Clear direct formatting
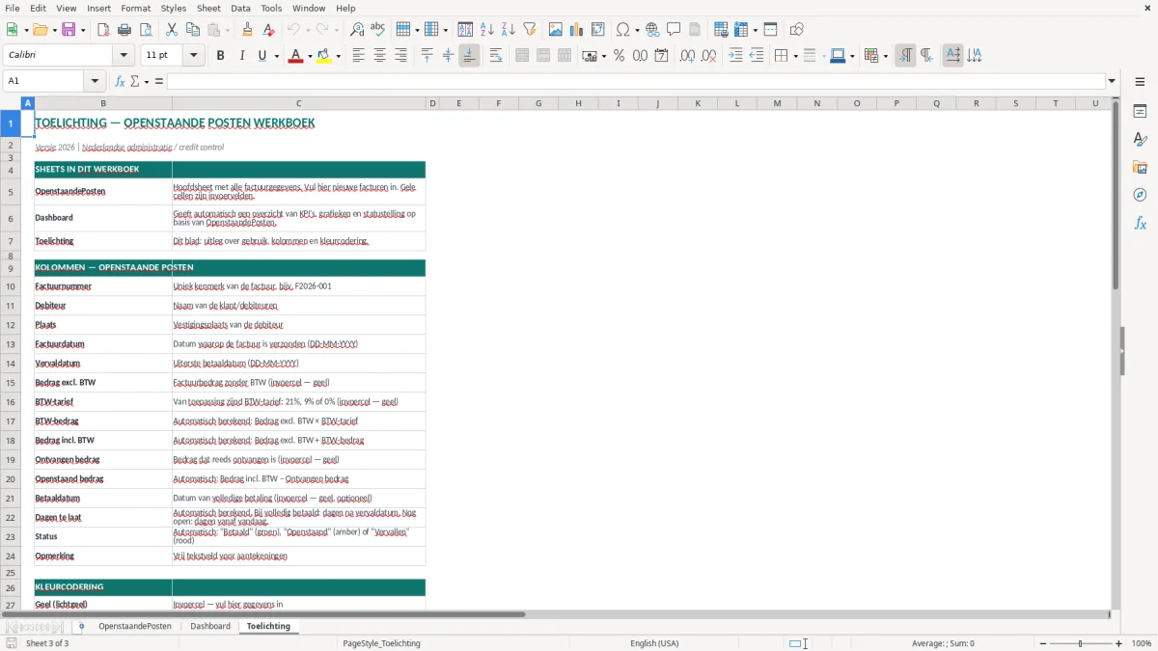 click(269, 30)
